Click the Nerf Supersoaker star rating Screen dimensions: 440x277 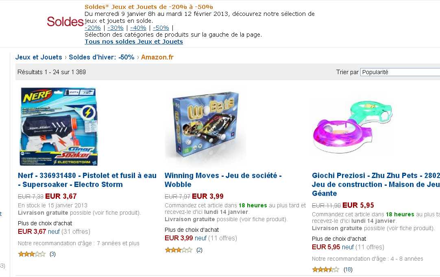point(32,254)
